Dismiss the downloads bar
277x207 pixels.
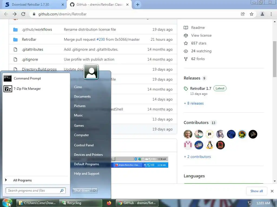(272, 191)
